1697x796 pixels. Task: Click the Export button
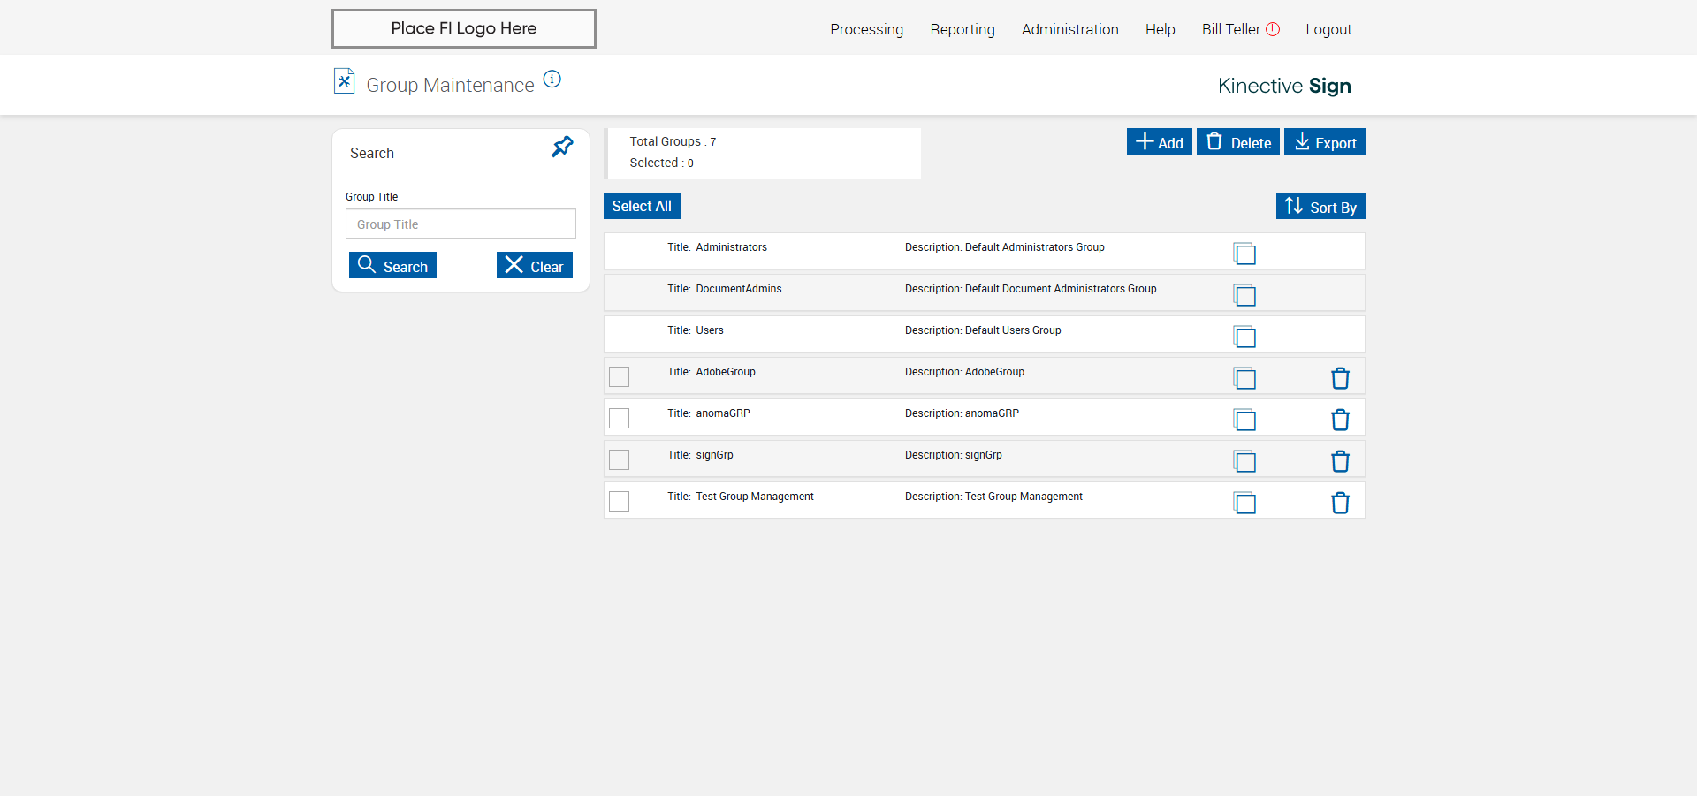1324,142
